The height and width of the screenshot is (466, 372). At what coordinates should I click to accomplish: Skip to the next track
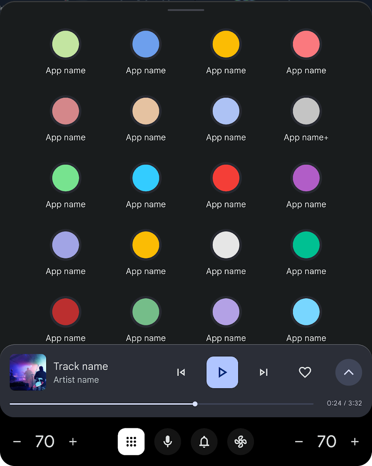[264, 372]
